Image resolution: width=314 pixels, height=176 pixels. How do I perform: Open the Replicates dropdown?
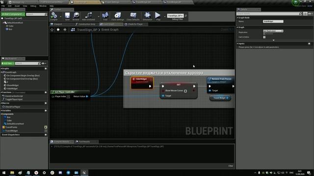point(273,31)
